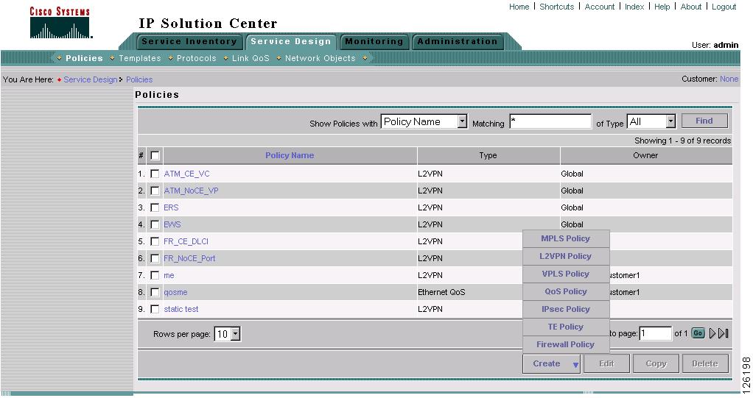Viewport: 753px width, 398px height.
Task: Open the Network Objects submenu item
Action: click(321, 58)
